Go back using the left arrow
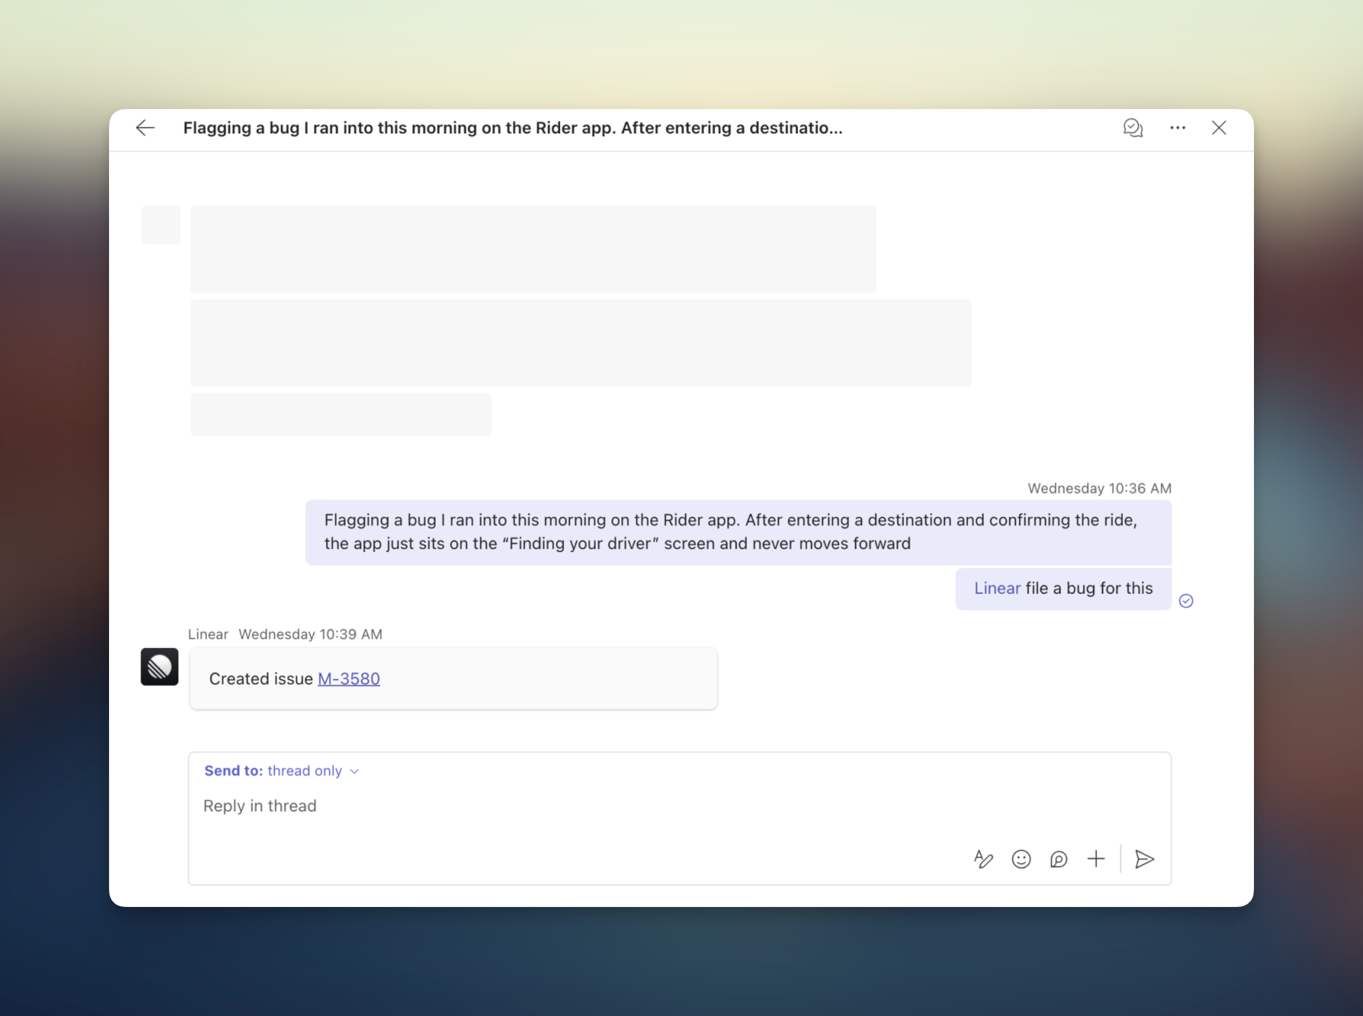 click(x=145, y=128)
